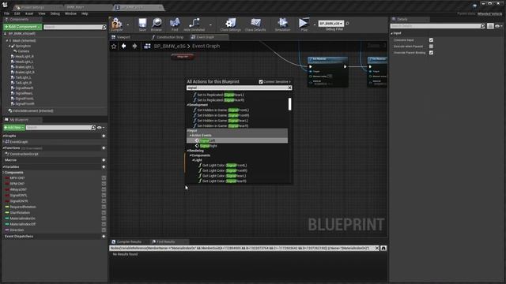Viewport: 506px width, 284px height.
Task: Navigate back in graph history
Action: point(123,47)
